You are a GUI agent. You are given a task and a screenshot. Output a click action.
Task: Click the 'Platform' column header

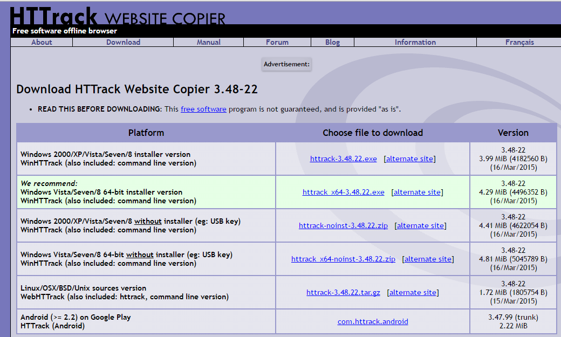146,133
